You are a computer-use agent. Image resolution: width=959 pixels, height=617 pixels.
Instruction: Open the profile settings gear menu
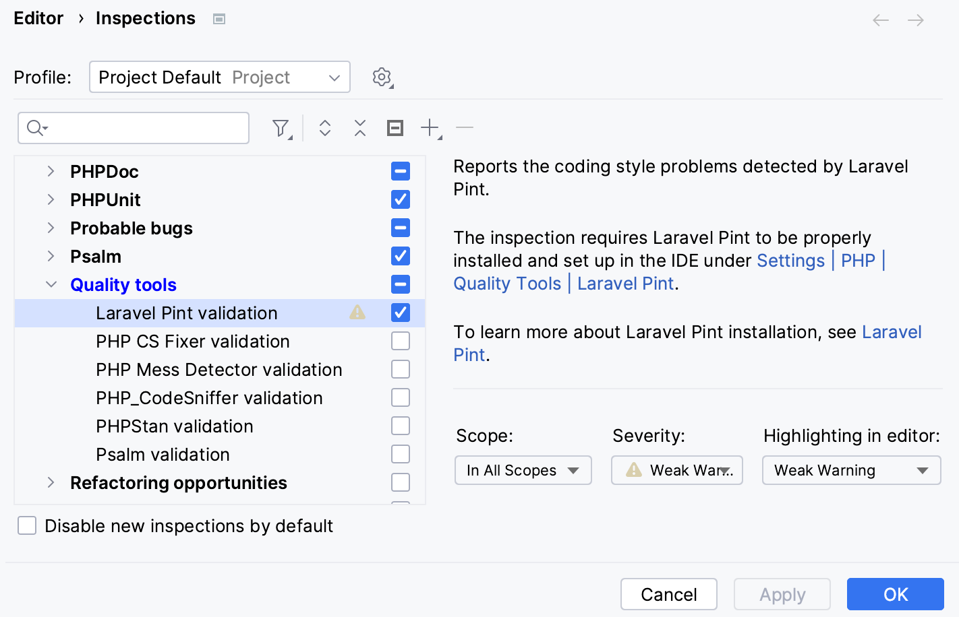click(x=382, y=77)
